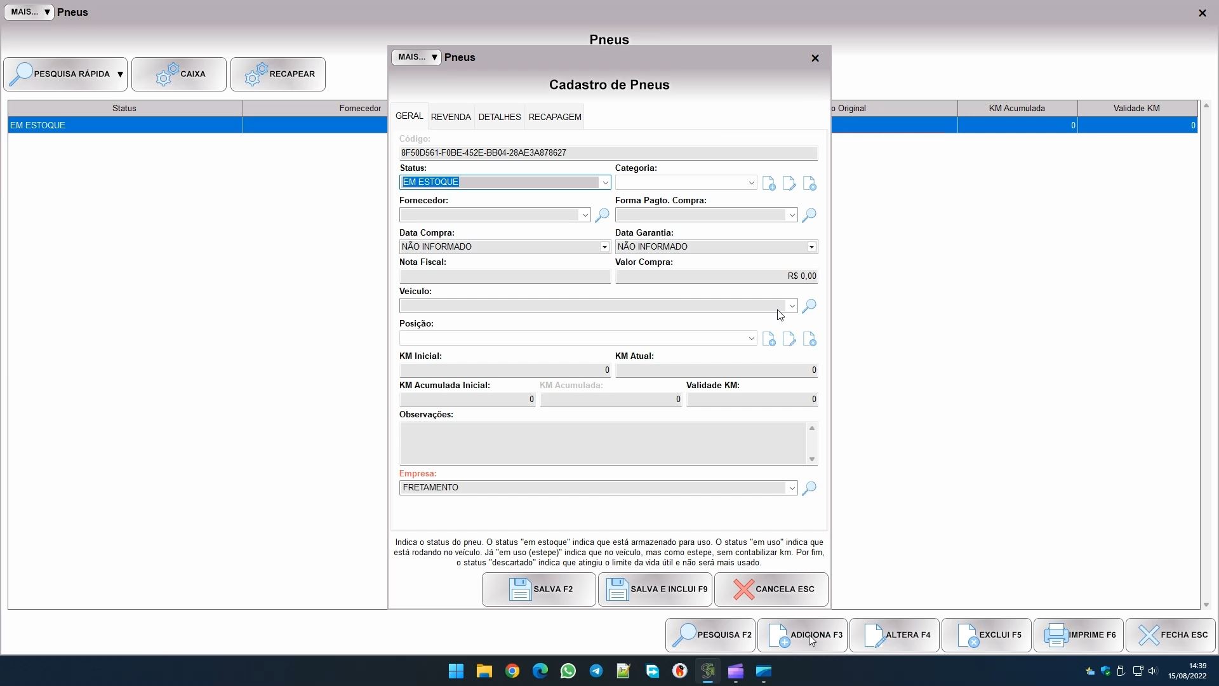Delete the Posição with the last document icon
The height and width of the screenshot is (686, 1219).
point(809,339)
